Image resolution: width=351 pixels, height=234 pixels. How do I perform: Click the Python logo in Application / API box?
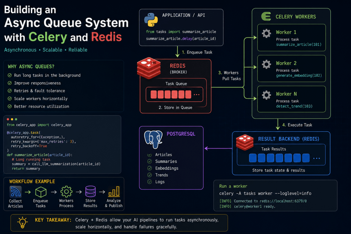[151, 20]
